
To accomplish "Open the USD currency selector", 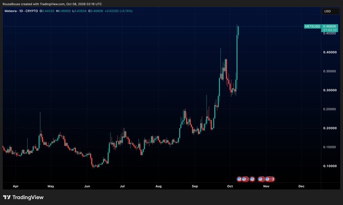I will coord(330,11).
